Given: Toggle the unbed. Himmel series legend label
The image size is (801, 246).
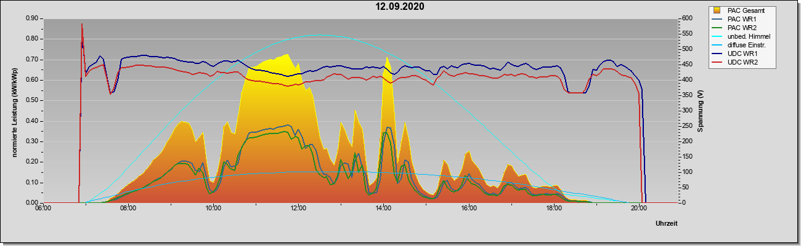Looking at the screenshot, I should [749, 37].
